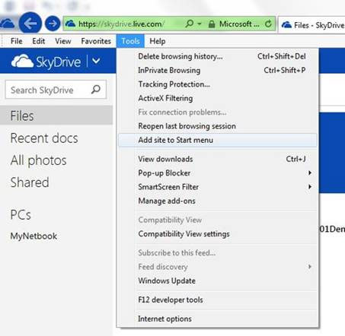The image size is (345, 336).
Task: Open All photos in the sidebar
Action: tap(39, 160)
